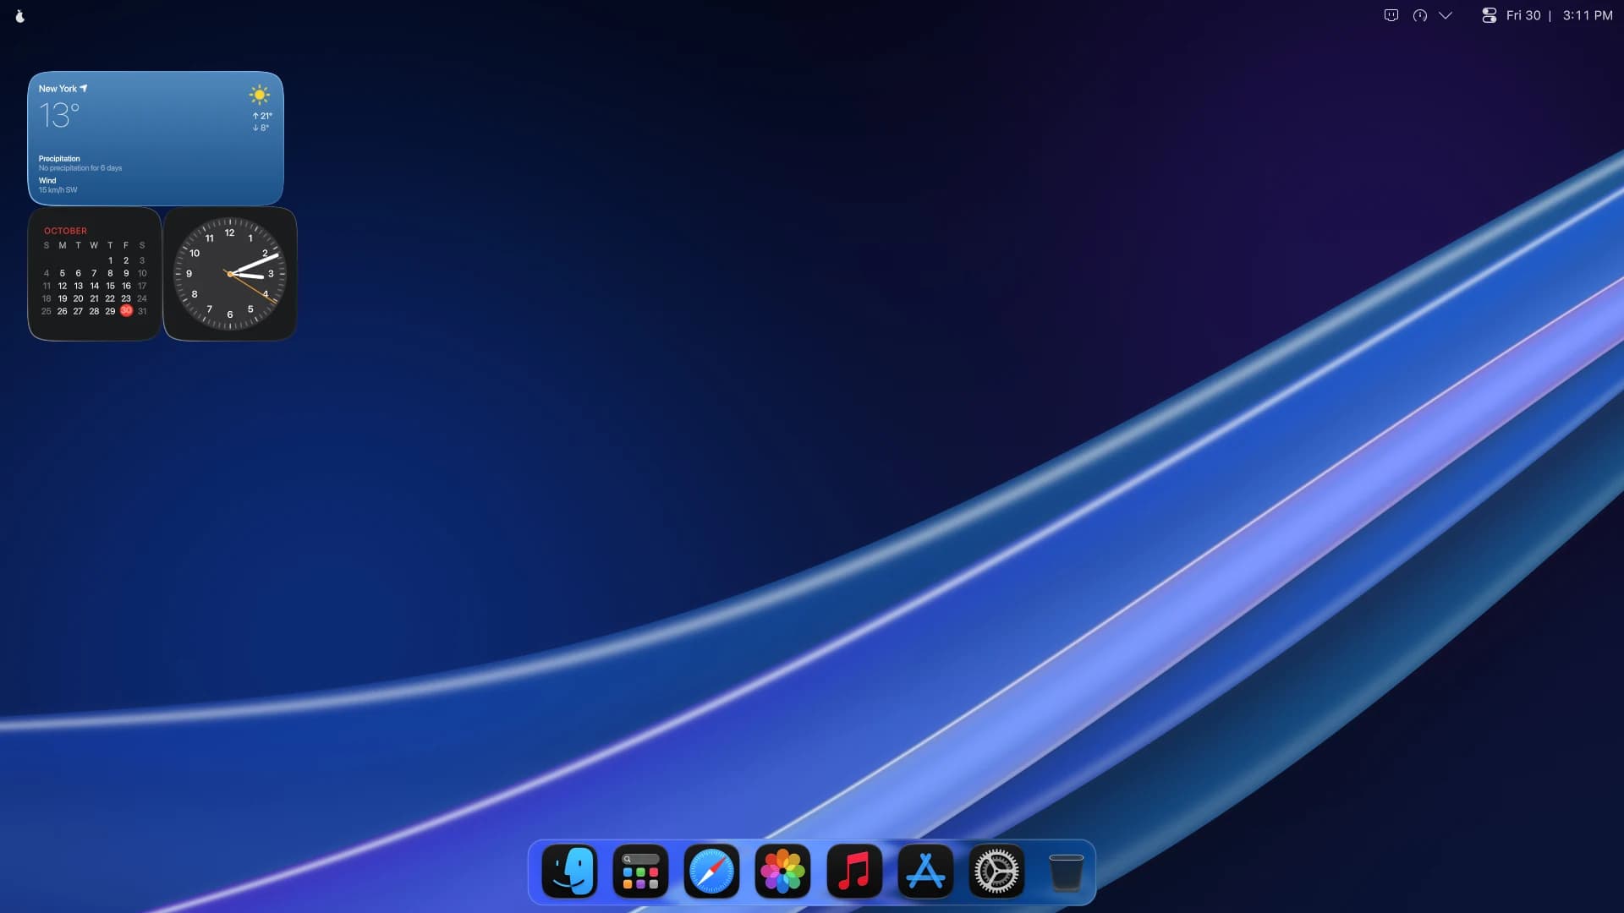This screenshot has width=1624, height=913.
Task: Select day 22 in calendar widget
Action: coord(110,298)
